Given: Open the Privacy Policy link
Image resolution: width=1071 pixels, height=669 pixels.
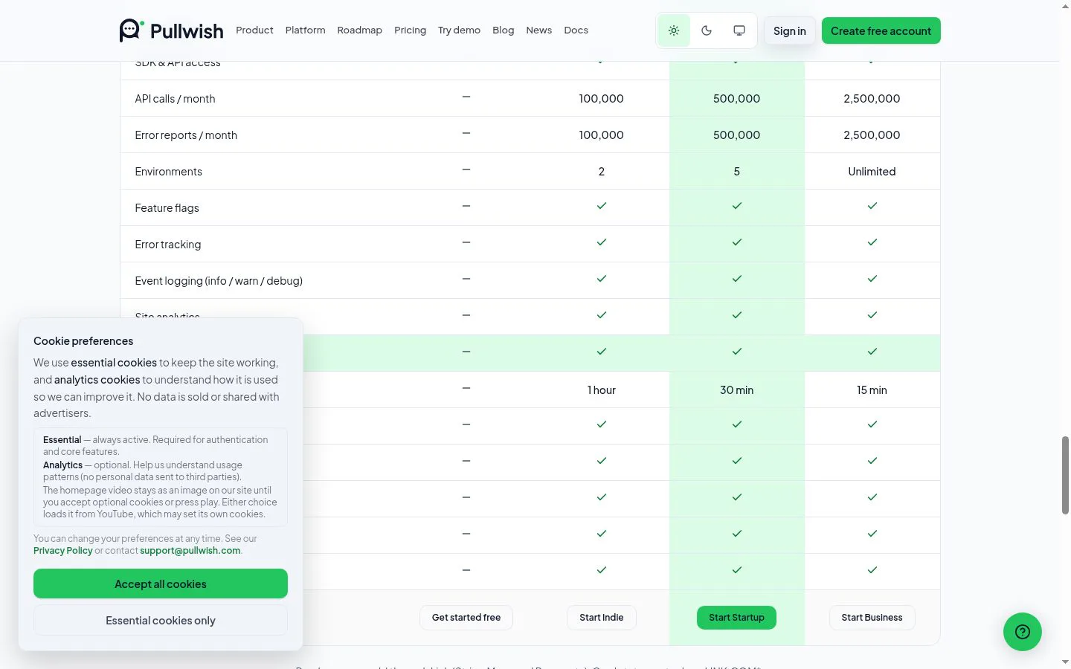Looking at the screenshot, I should [63, 551].
